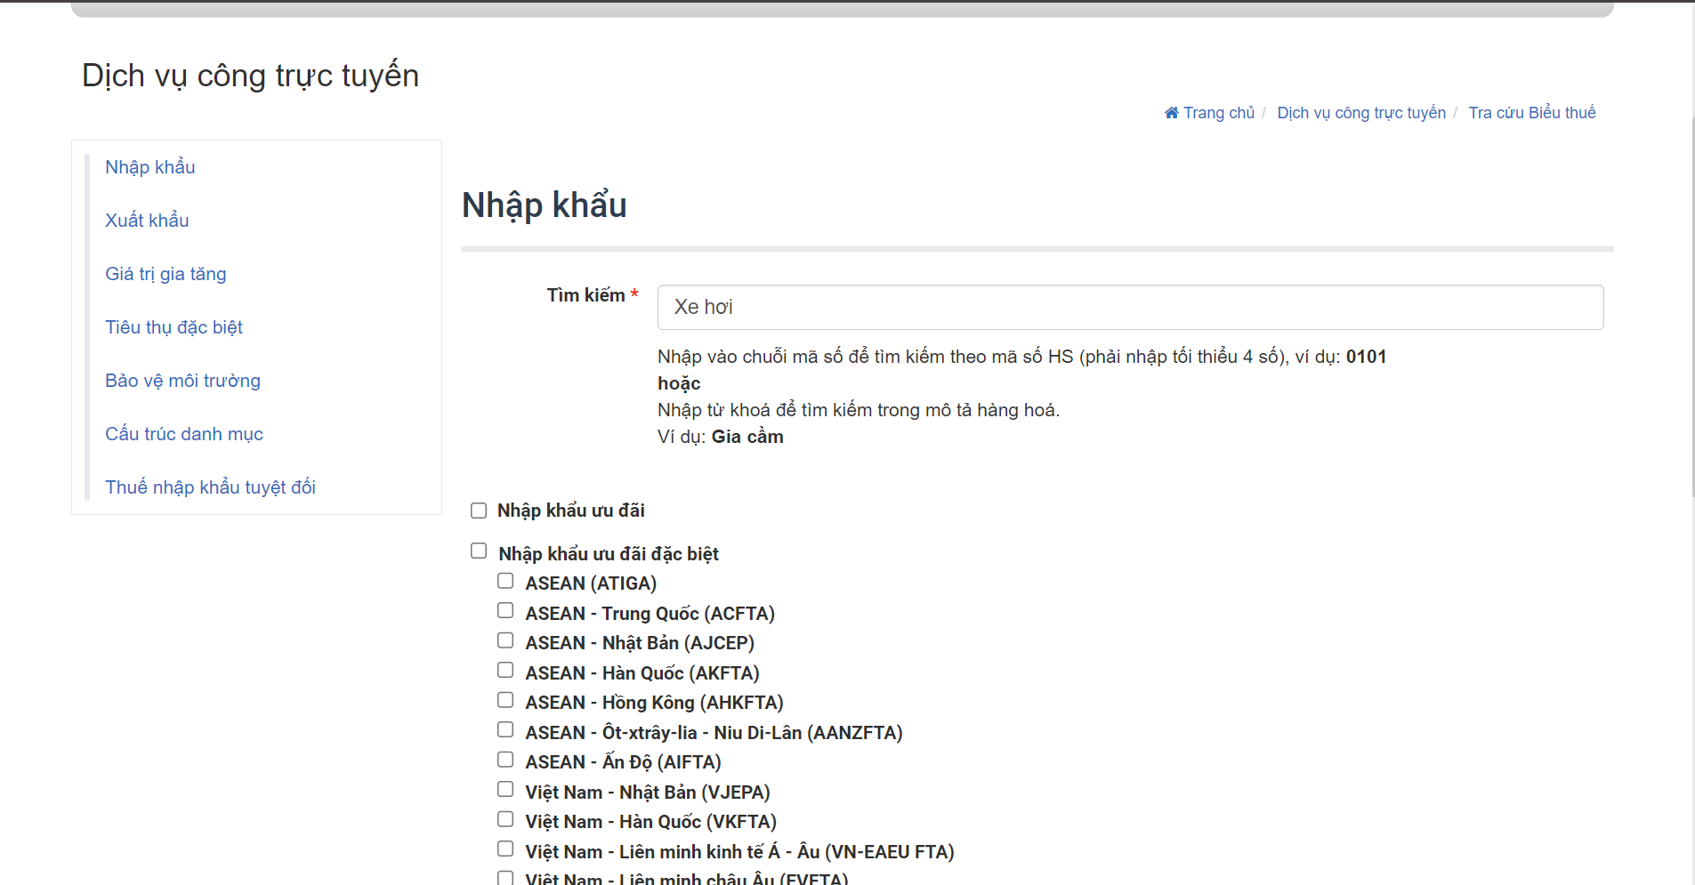Open Thuế nhập khẩu tuyệt đối sidebar item

pyautogui.click(x=210, y=487)
